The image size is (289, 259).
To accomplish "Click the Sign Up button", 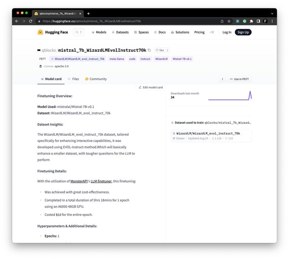I will [243, 32].
